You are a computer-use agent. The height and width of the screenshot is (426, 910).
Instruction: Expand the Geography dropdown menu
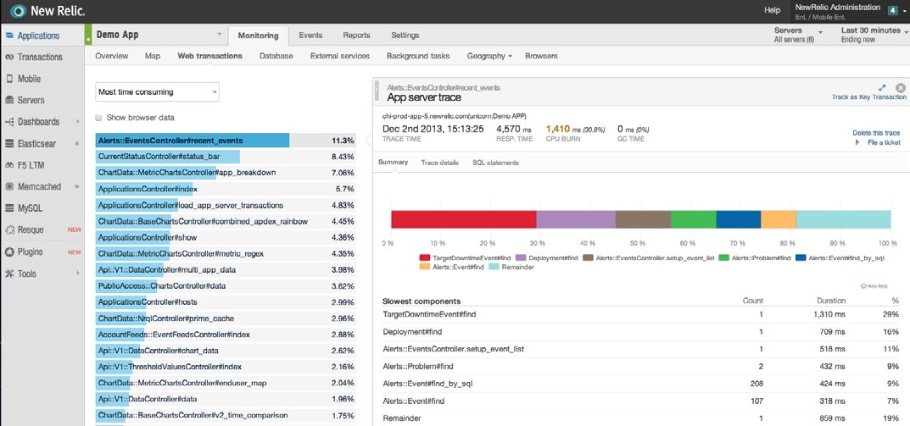[489, 56]
